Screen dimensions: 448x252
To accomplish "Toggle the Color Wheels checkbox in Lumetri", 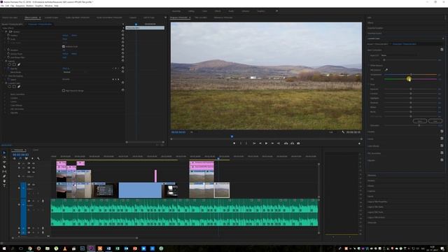I will tap(442, 146).
